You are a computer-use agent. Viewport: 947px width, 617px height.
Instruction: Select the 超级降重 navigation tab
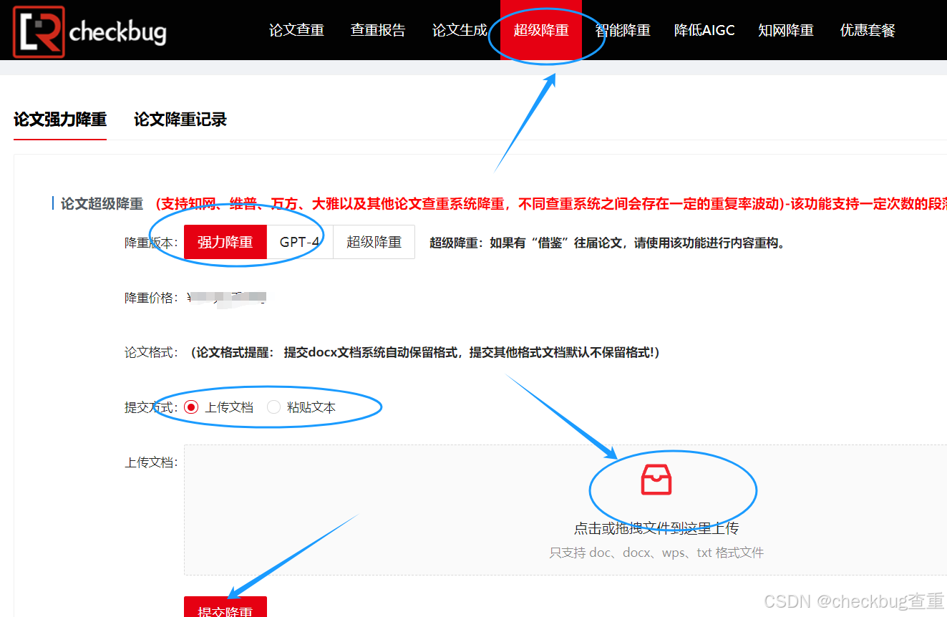point(541,30)
